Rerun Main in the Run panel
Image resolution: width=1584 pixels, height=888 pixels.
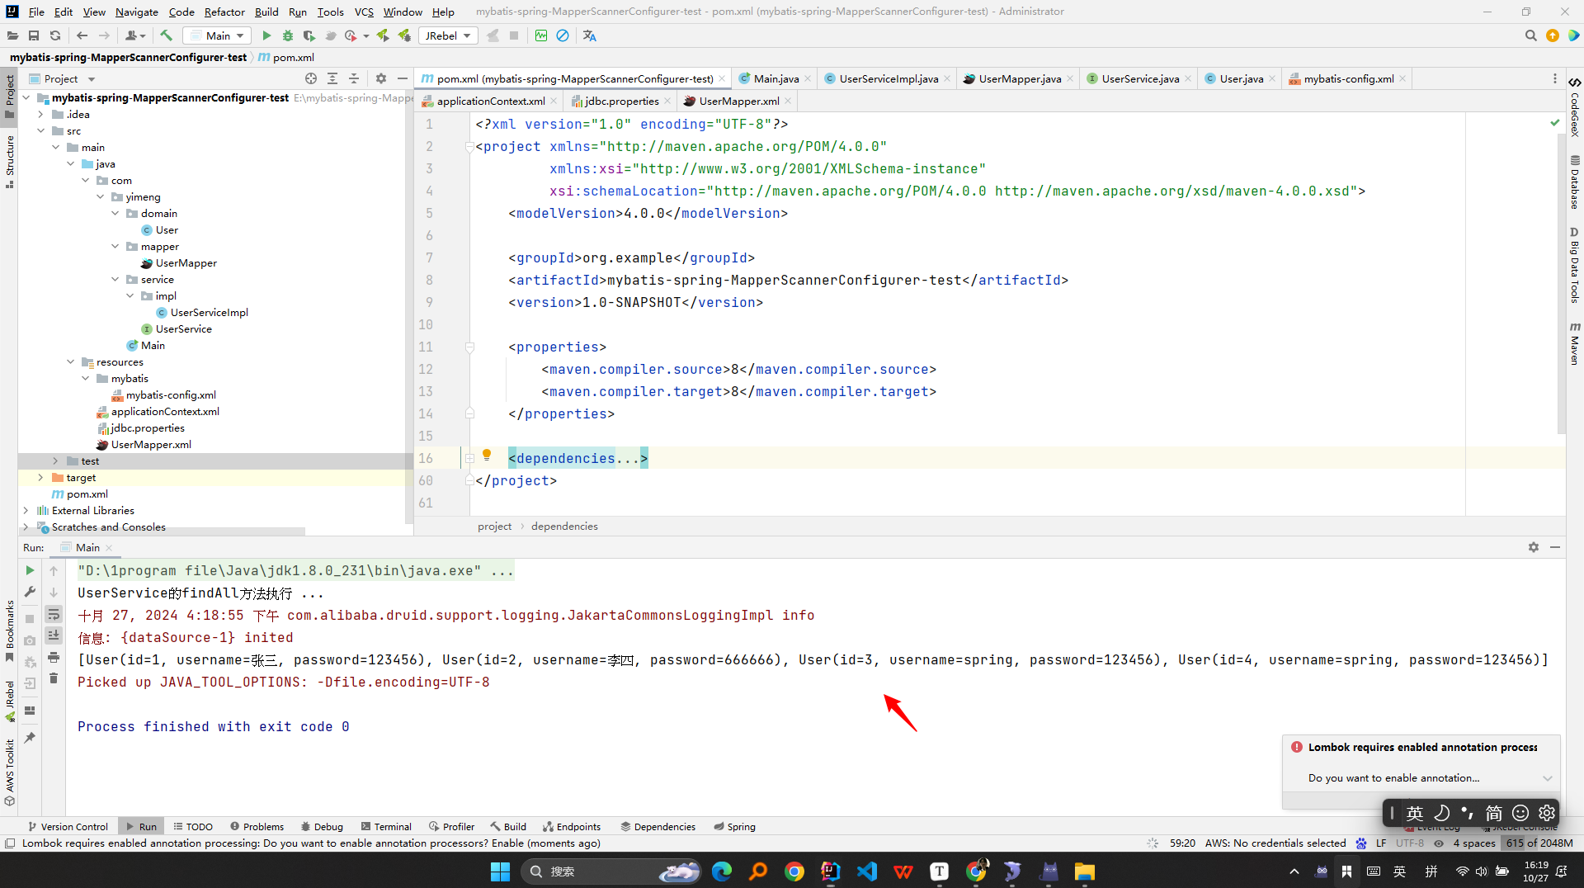click(x=30, y=570)
